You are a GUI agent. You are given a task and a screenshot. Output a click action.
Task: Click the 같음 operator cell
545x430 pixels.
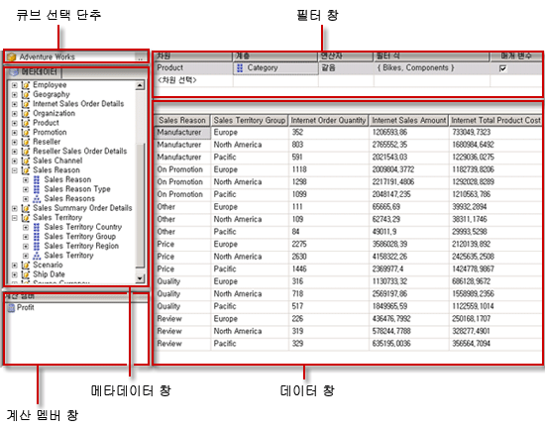(346, 68)
